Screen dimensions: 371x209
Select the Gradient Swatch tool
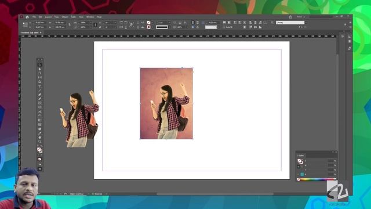[40, 120]
